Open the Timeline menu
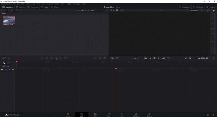This screenshot has width=217, height=117. point(29,4)
